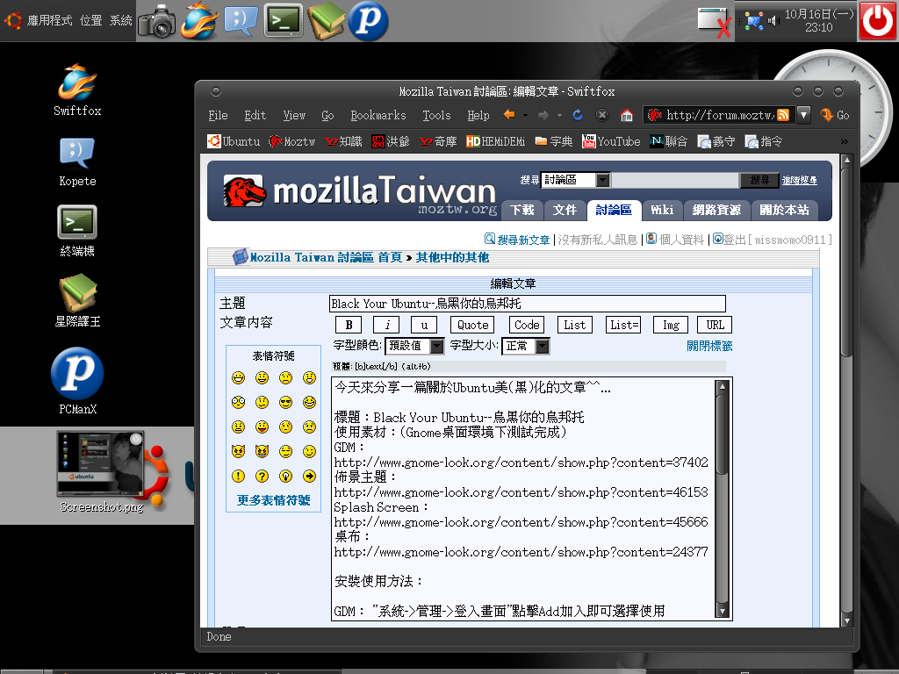Click the 更多表情符號 link

click(273, 500)
